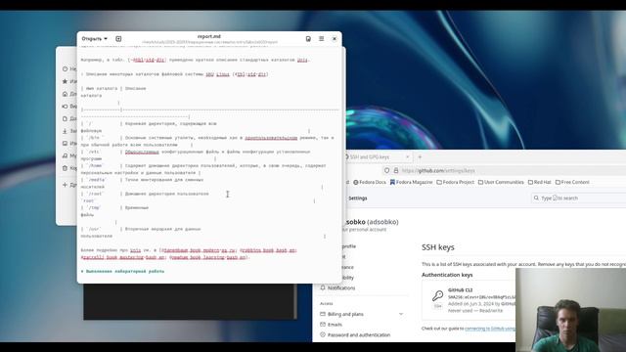The height and width of the screenshot is (352, 626).
Task: Open the User Communities bookmark folder
Action: [x=501, y=182]
